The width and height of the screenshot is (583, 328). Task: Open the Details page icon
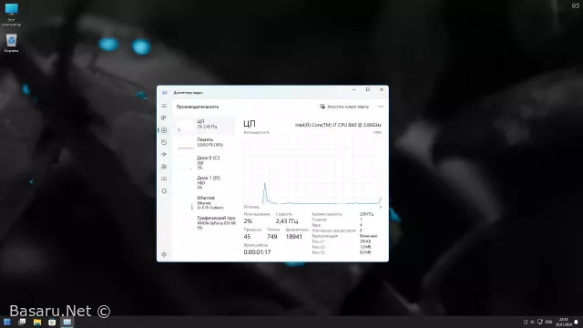click(x=164, y=179)
